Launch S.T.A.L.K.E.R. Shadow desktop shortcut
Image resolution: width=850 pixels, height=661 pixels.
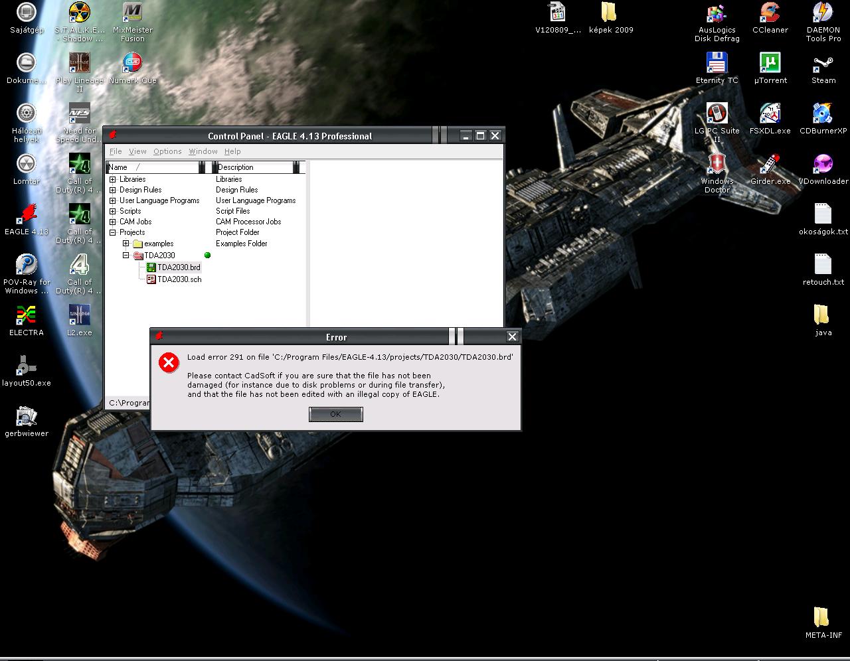[80, 23]
